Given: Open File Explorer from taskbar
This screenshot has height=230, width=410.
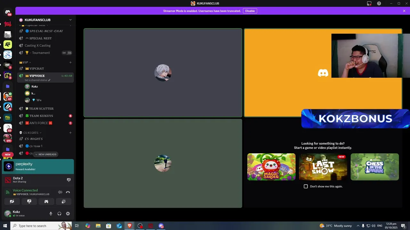Looking at the screenshot, I should point(98,226).
